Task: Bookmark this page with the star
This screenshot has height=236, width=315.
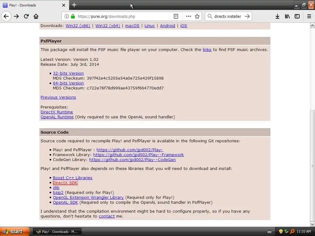Action: point(197,16)
